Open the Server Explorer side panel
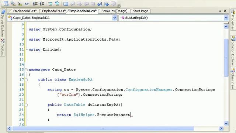 [x=3, y=23]
